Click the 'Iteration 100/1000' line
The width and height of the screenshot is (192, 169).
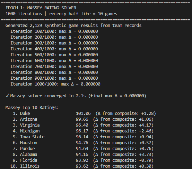coord(54,31)
